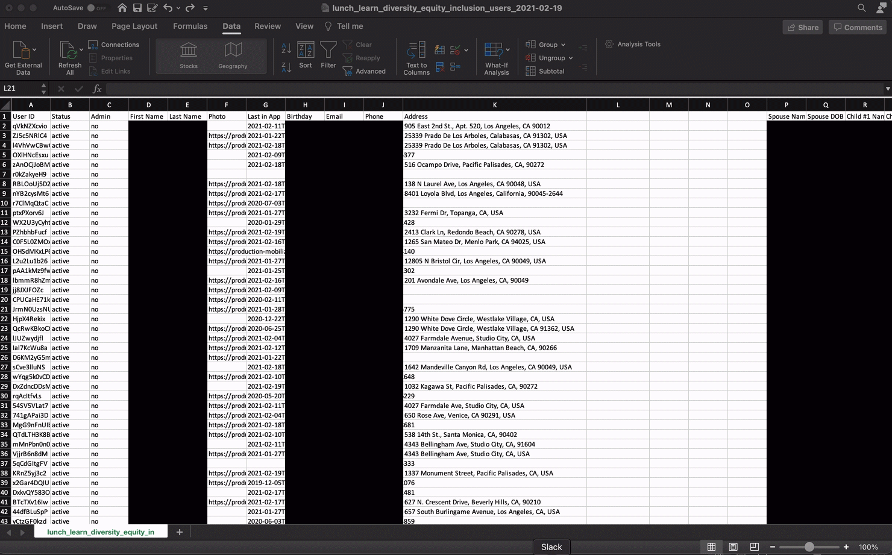Viewport: 892px width, 555px height.
Task: Toggle AutoSave switch
Action: pyautogui.click(x=96, y=8)
